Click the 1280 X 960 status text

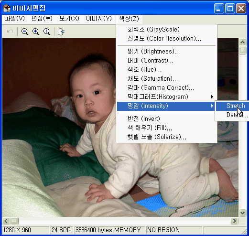17,230
